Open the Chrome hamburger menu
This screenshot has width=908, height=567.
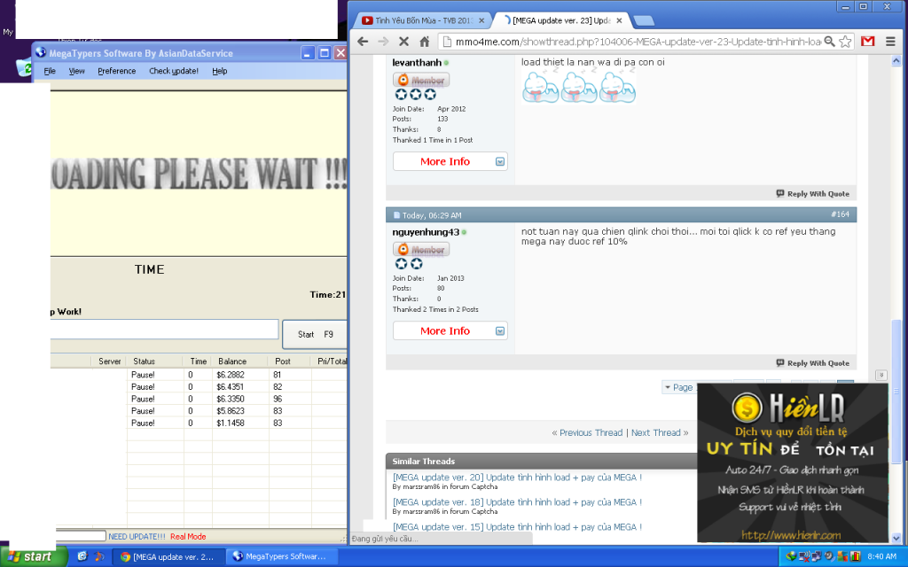point(890,42)
